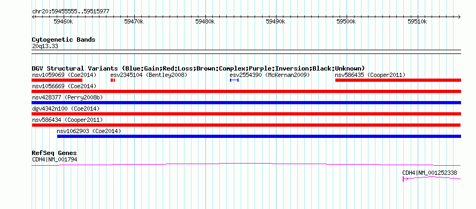The height and width of the screenshot is (209, 476).
Task: Select the red nsv1056669 loss bar
Action: [247, 91]
